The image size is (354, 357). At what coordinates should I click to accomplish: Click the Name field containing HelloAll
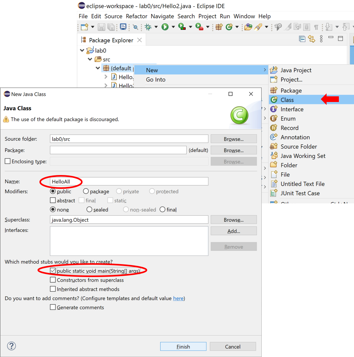(x=129, y=181)
